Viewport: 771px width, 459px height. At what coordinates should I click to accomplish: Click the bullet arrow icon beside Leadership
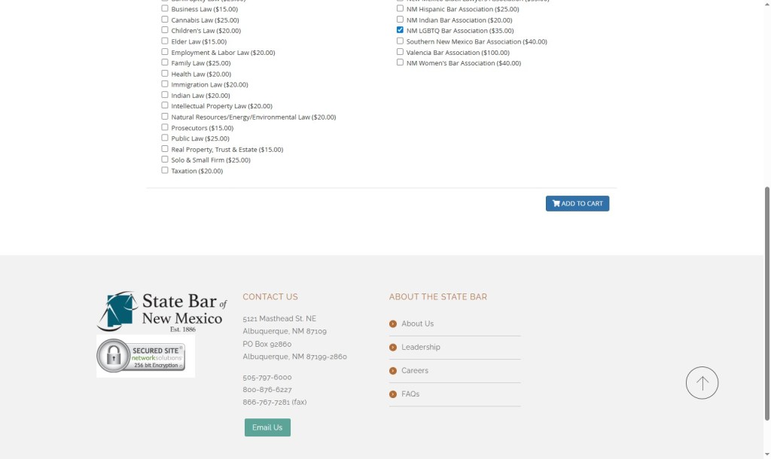click(393, 347)
